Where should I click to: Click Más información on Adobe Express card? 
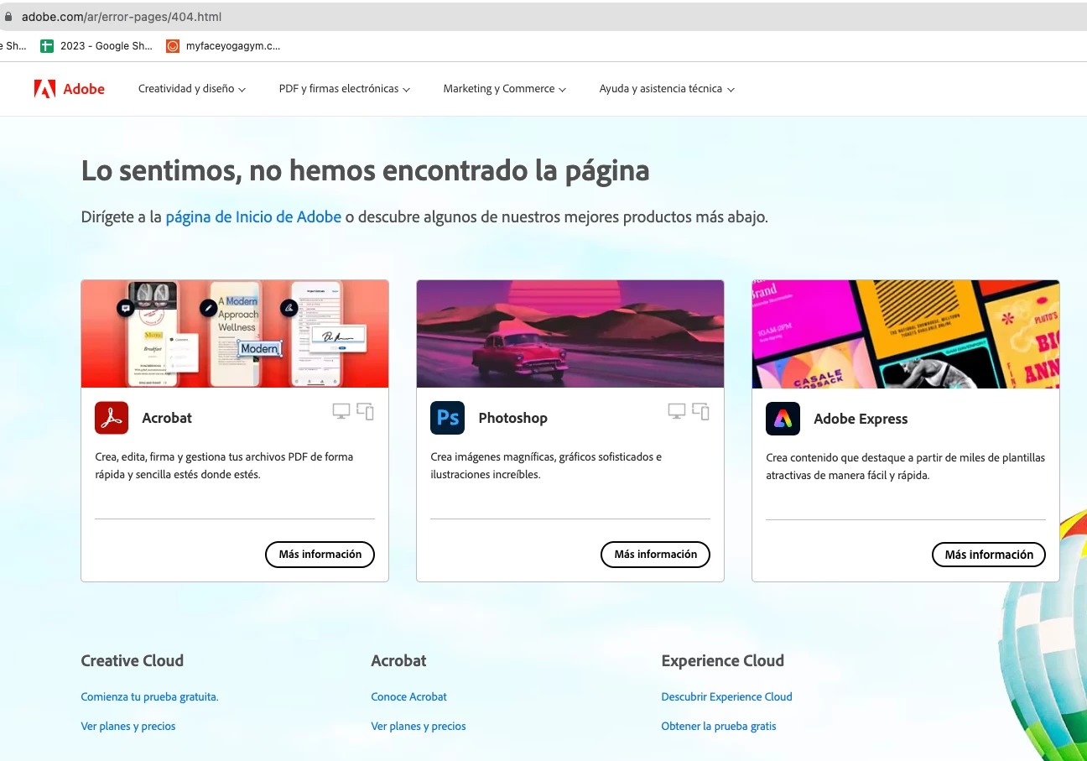pos(989,555)
